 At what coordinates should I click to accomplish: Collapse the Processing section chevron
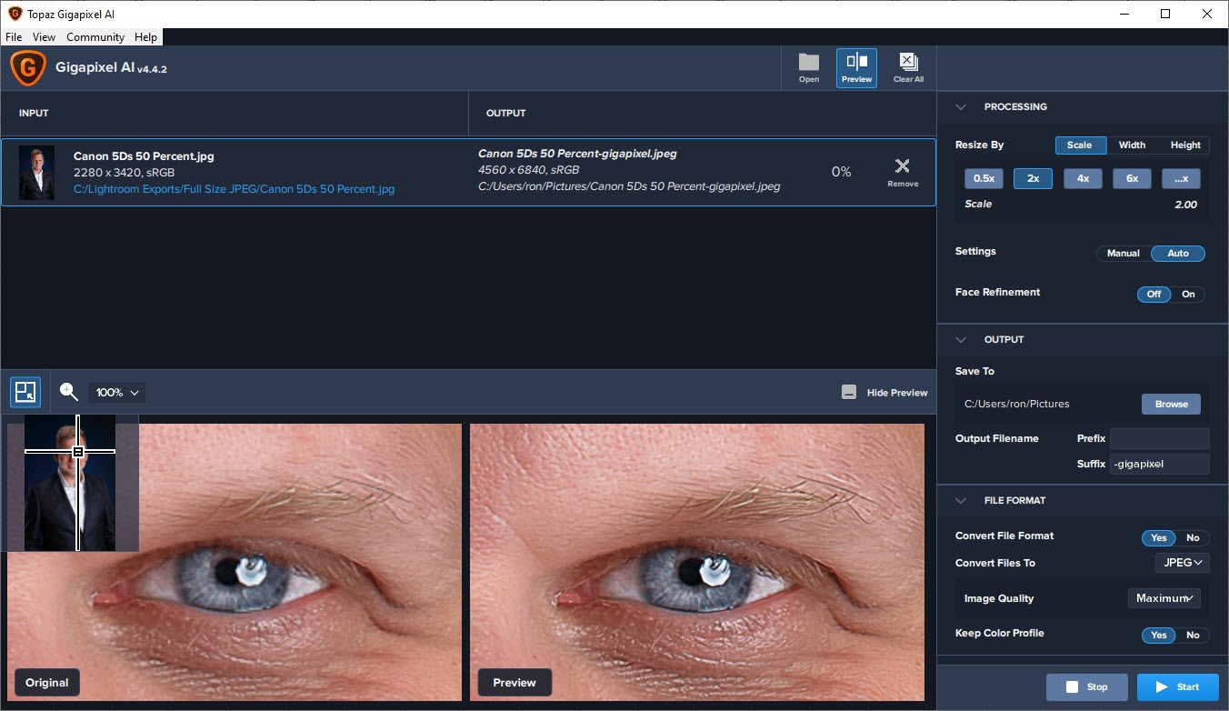[960, 107]
